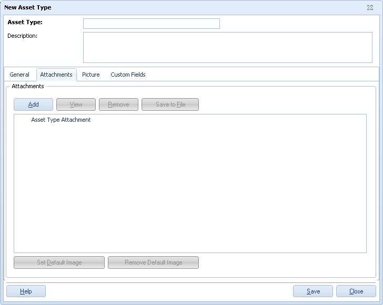Save the new asset type
The width and height of the screenshot is (383, 305).
313,291
